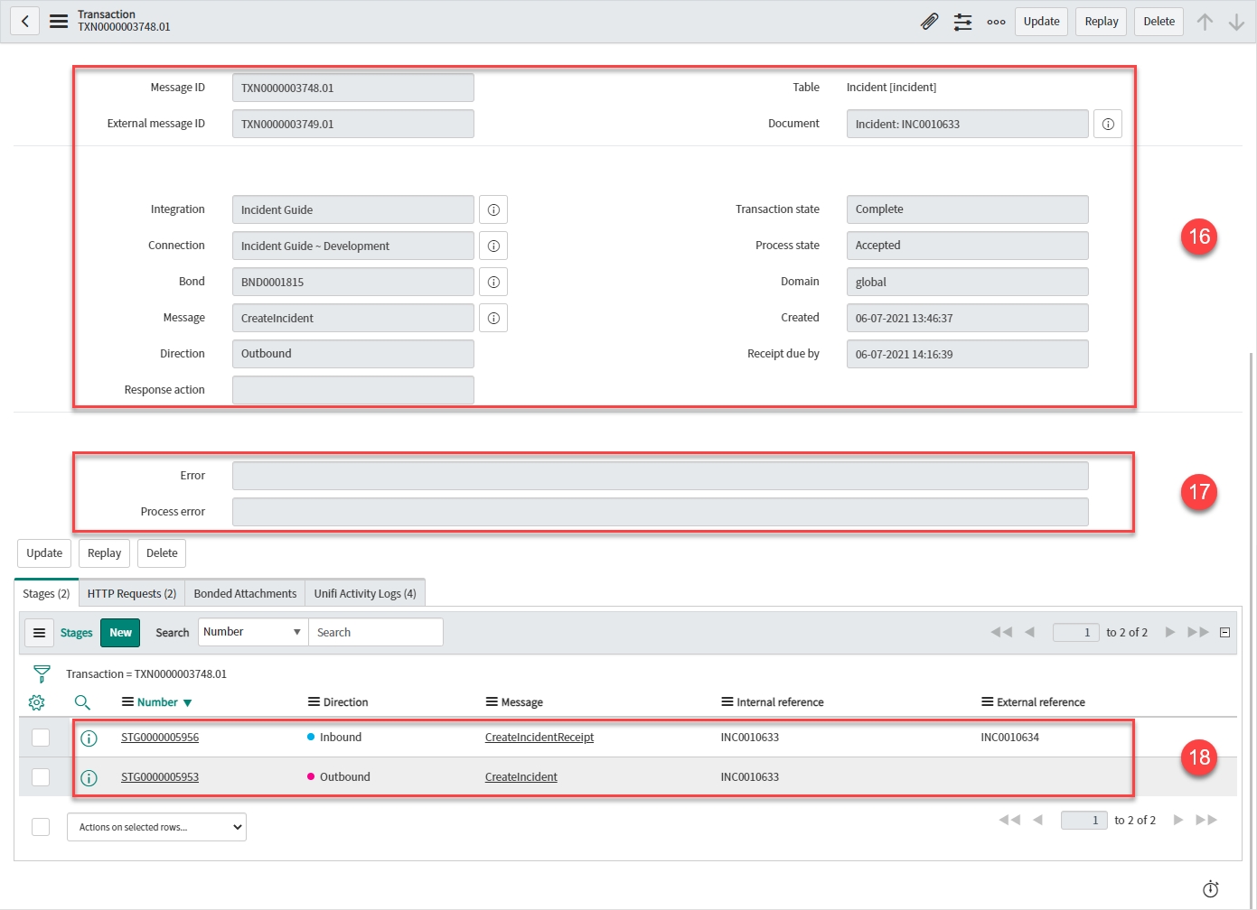Screen dimensions: 1257x910
Task: Check the box for row STG0000005956
Action: point(41,738)
